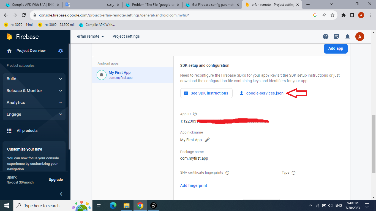
Task: Switch to the ترجمه tab
Action: tap(93, 5)
